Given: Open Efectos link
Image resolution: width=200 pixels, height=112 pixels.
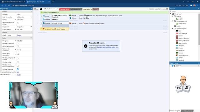Looking at the screenshot, I should click(x=19, y=35).
